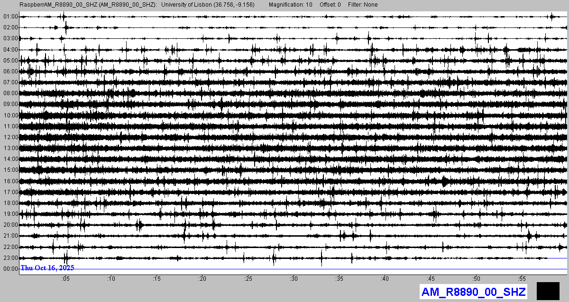
Task: Click the blue AM_R8890_00_SHZ station label
Action: (473, 292)
